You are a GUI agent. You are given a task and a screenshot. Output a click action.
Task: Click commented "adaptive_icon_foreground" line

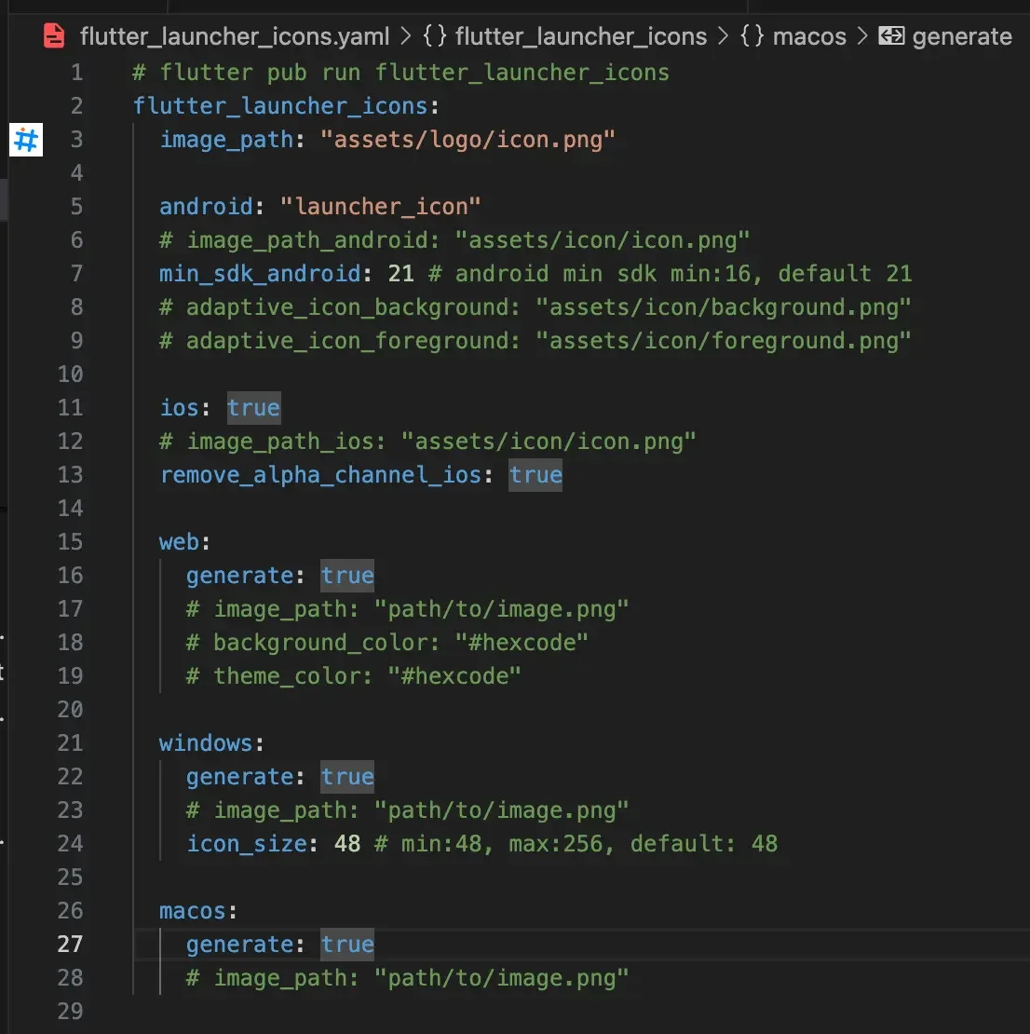pos(535,341)
